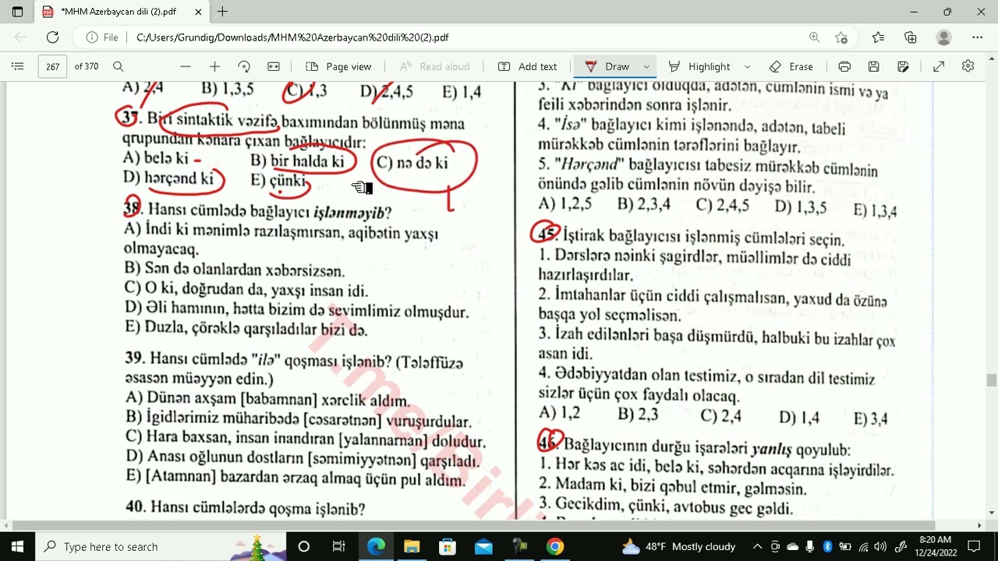Click answer text "B) bir halda ki"

pos(297,161)
